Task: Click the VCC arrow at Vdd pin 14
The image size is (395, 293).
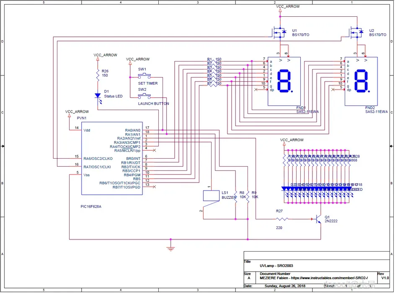Action: coord(69,116)
